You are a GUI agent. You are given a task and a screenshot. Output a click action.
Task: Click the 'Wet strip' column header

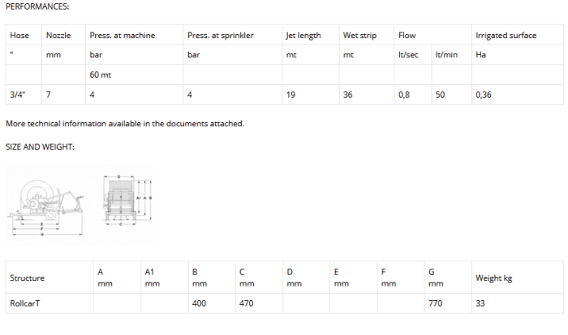coord(360,36)
